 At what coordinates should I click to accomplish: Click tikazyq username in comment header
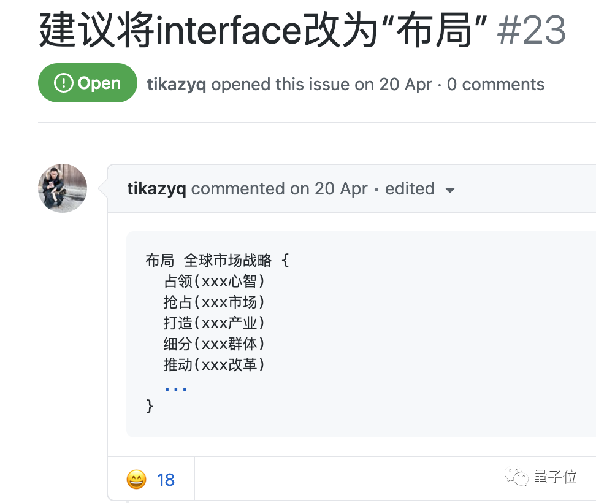point(156,188)
